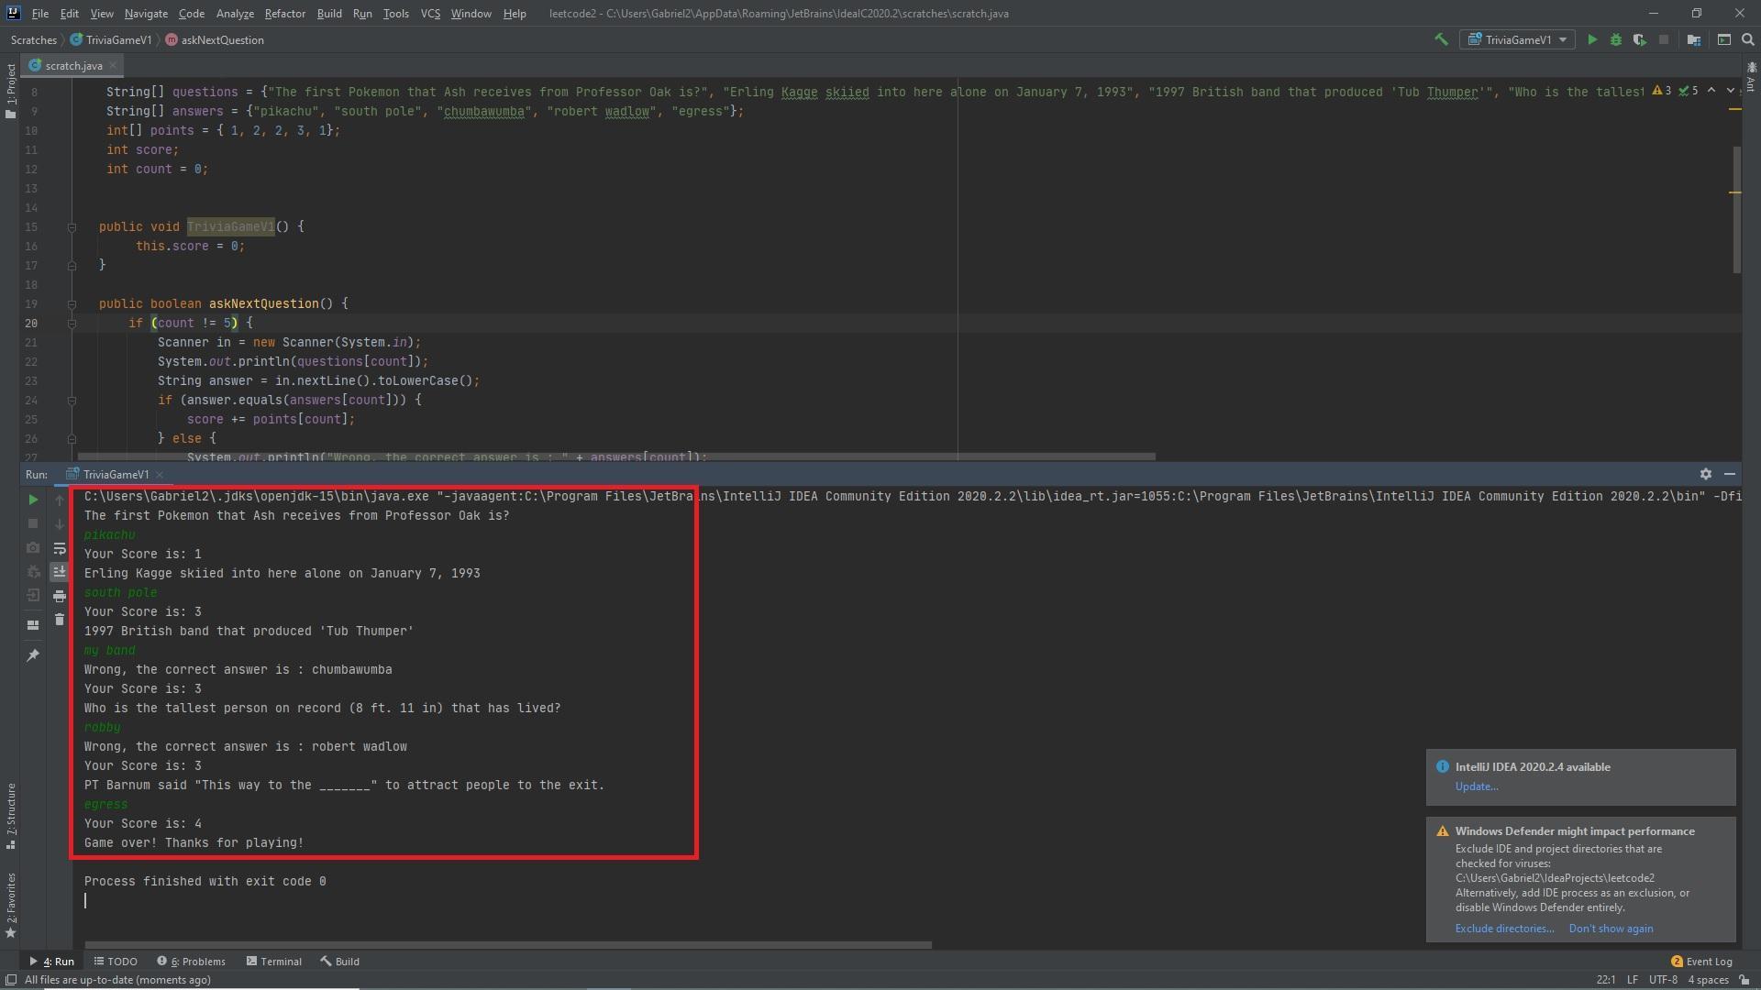This screenshot has height=990, width=1761.
Task: Run TriviaGameV1 with Coverage
Action: coord(1640,39)
